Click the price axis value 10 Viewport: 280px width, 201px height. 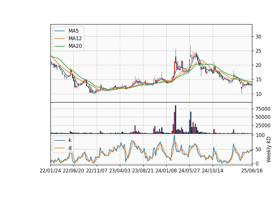[258, 94]
